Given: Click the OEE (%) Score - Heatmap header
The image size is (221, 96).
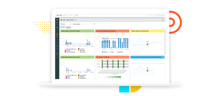Looking at the screenshot, I should click(112, 57).
